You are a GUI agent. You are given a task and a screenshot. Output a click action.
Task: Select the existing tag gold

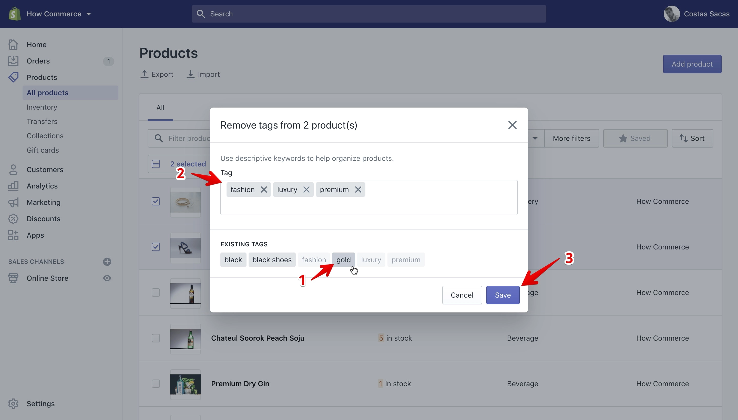click(x=343, y=260)
